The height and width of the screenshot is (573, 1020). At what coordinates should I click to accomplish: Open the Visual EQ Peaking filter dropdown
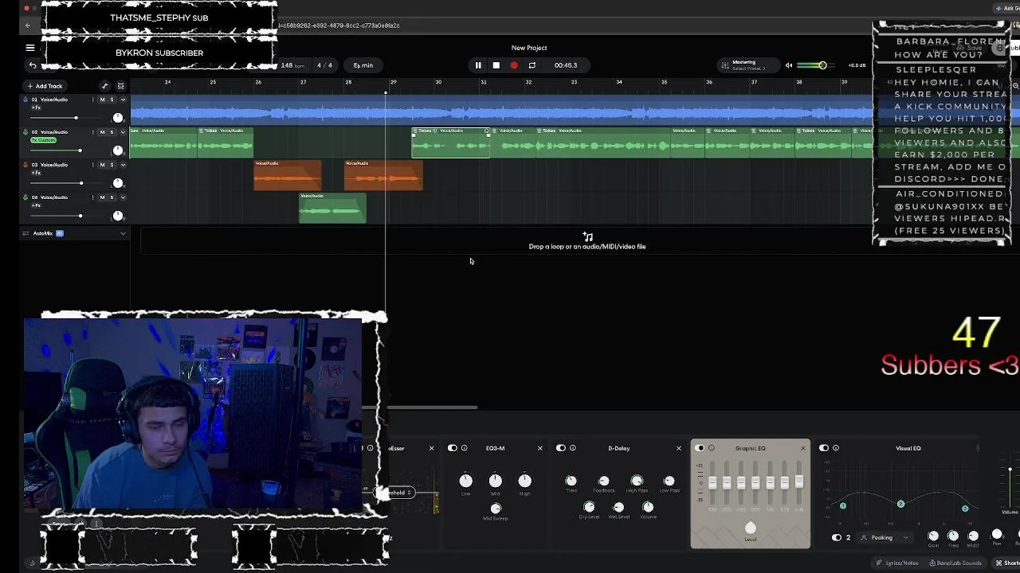pos(885,537)
